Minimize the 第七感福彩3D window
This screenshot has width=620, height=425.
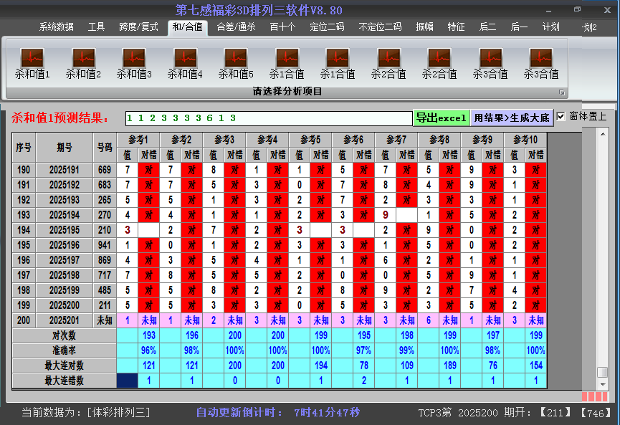tap(549, 11)
